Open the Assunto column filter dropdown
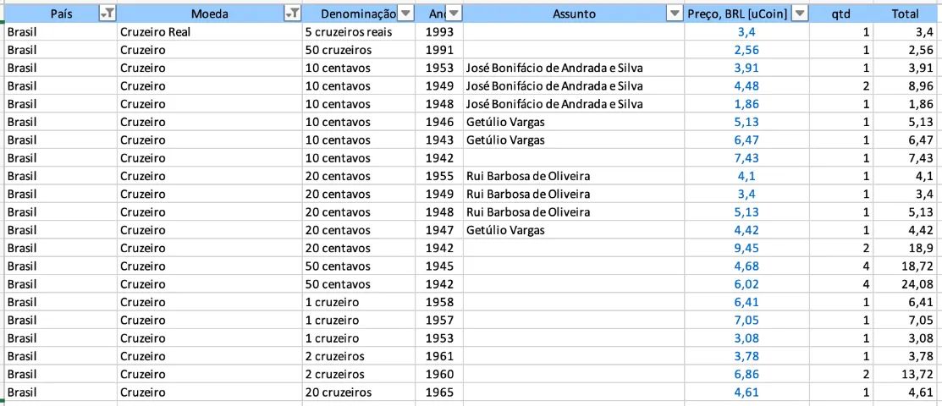The height and width of the screenshot is (406, 942). (676, 14)
